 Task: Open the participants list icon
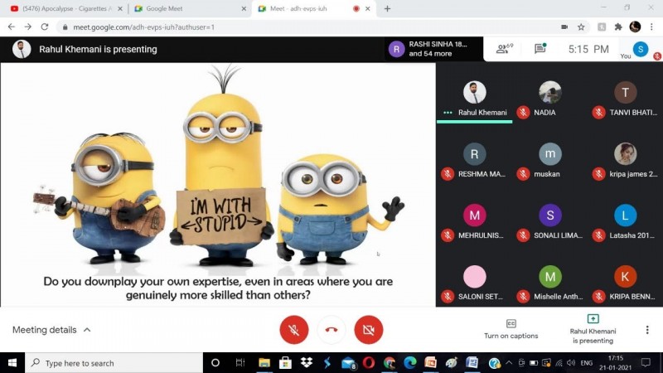[x=504, y=49]
